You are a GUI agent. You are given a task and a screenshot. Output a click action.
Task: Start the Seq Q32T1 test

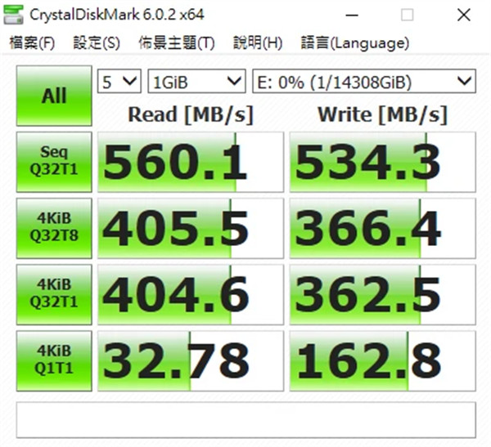(x=54, y=162)
